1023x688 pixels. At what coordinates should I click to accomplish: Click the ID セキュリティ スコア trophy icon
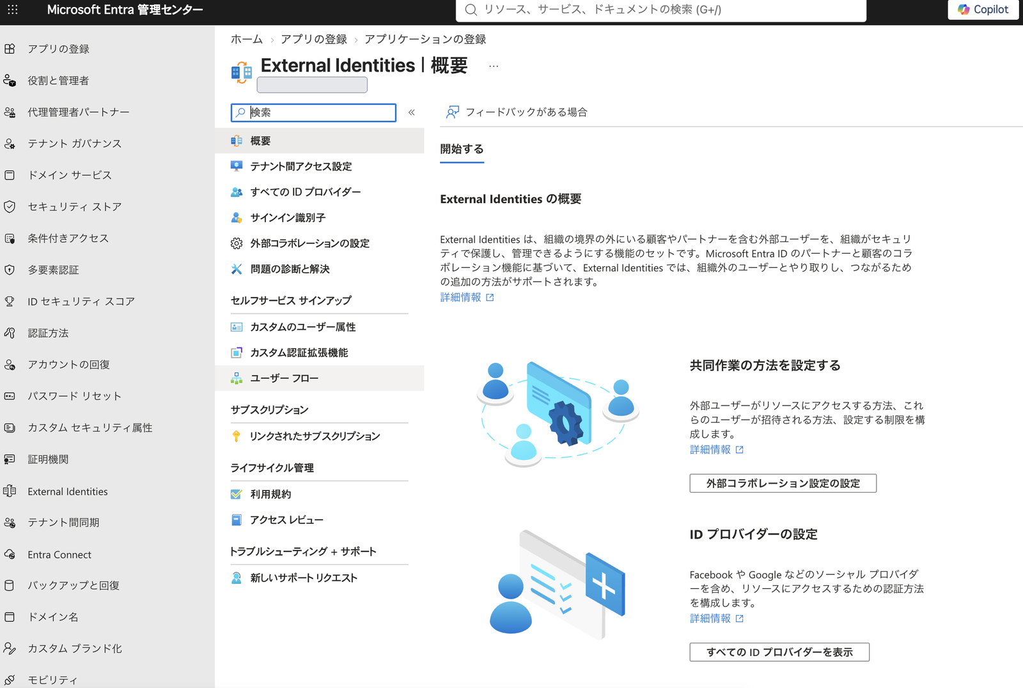[10, 302]
